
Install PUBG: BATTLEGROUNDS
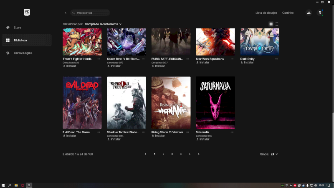pos(158,66)
